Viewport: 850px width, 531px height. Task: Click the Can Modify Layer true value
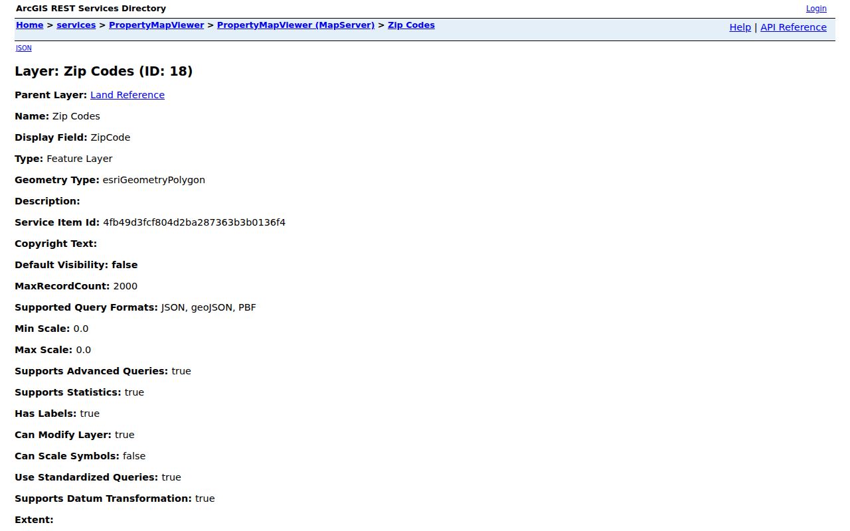[x=125, y=435]
